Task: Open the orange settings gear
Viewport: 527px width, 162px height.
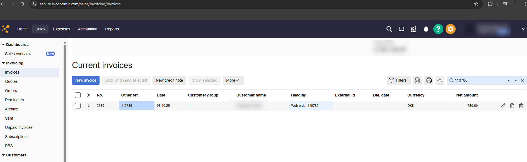Action: [x=450, y=29]
